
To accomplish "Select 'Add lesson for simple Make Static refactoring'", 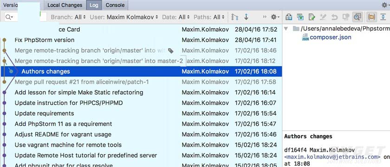I will point(141,93).
